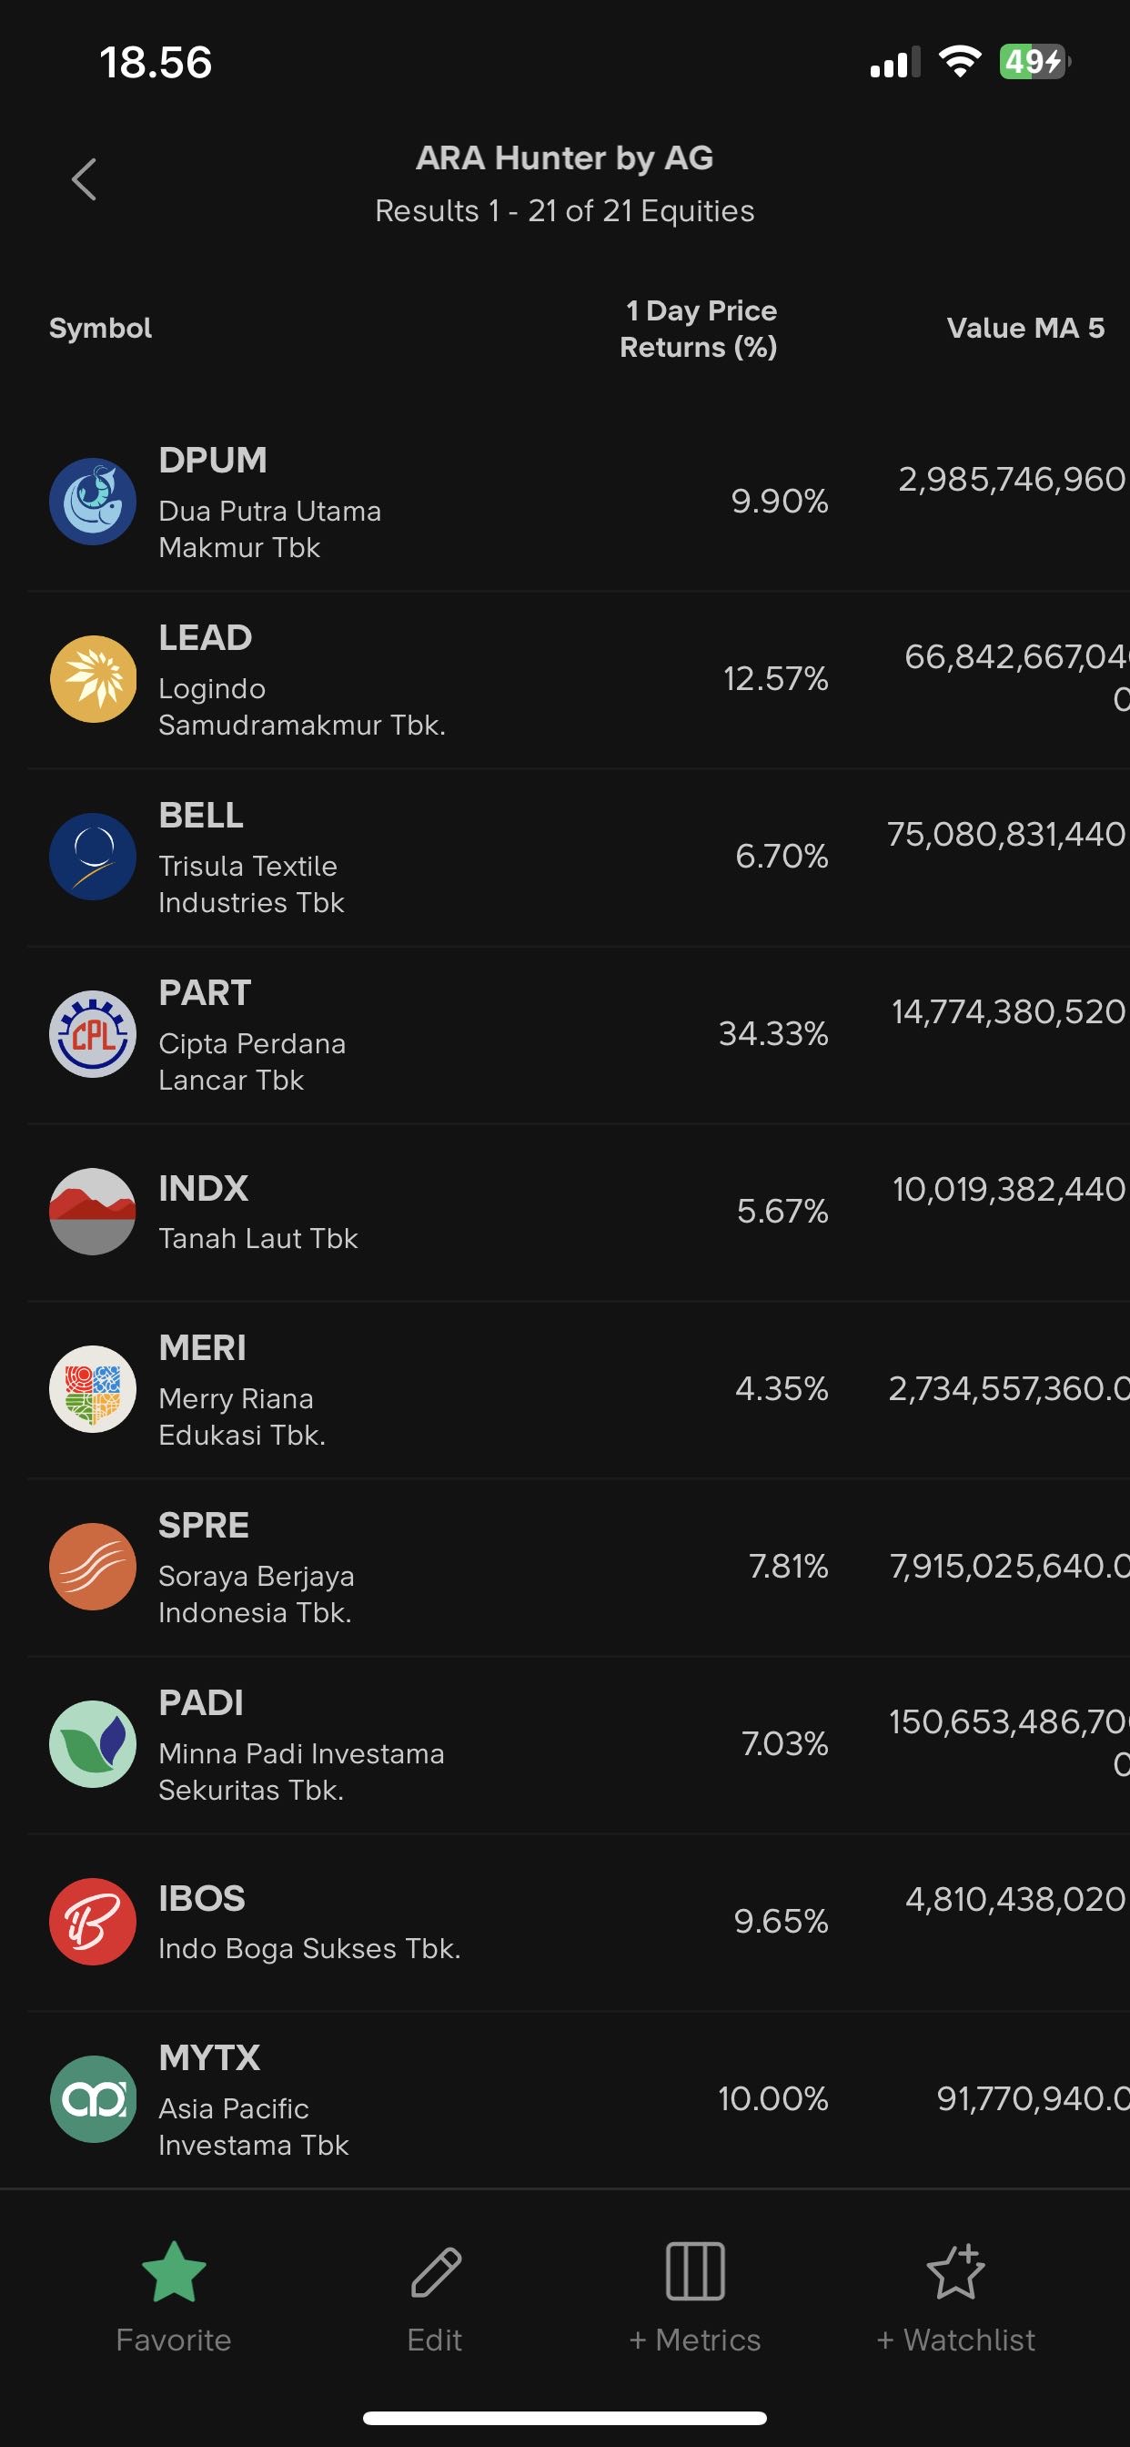
Task: Tap the IBOS red logo
Action: click(x=93, y=1922)
